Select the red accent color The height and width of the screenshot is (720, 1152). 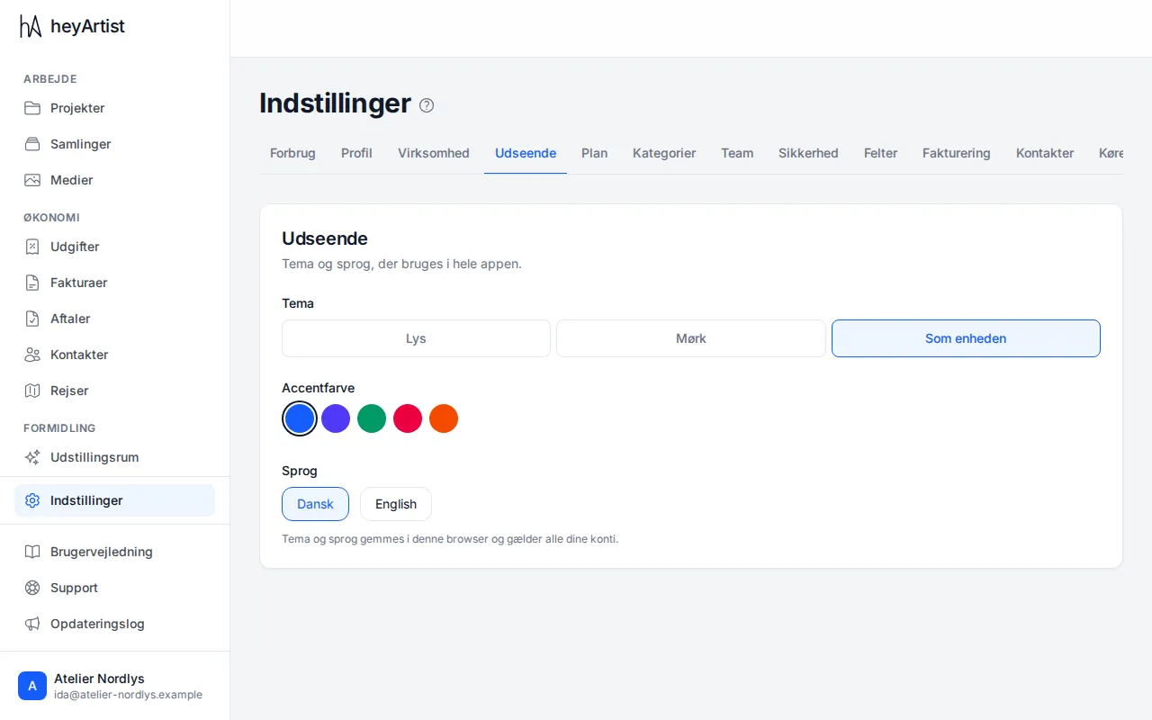pos(408,418)
